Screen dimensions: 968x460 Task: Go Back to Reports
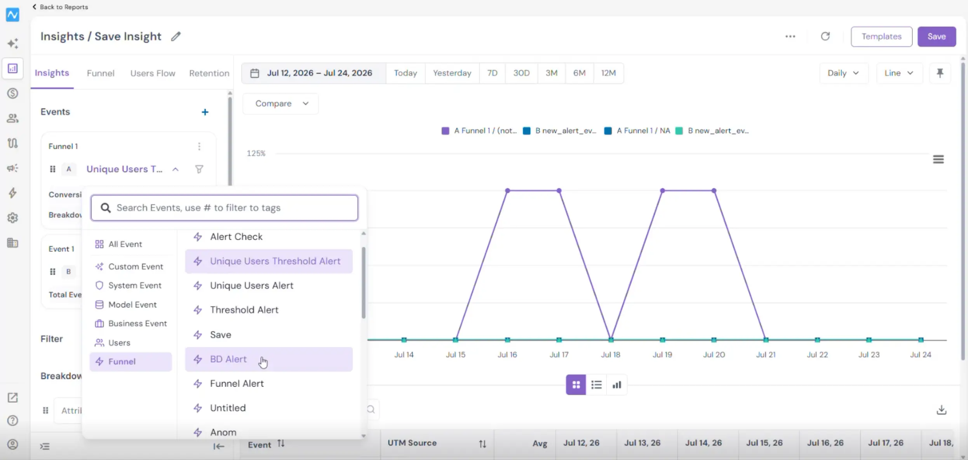coord(60,7)
